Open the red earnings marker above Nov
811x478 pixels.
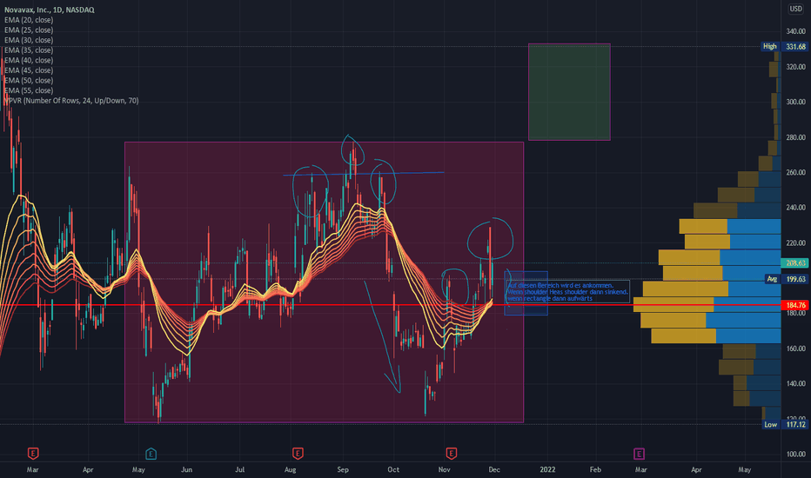click(x=451, y=454)
